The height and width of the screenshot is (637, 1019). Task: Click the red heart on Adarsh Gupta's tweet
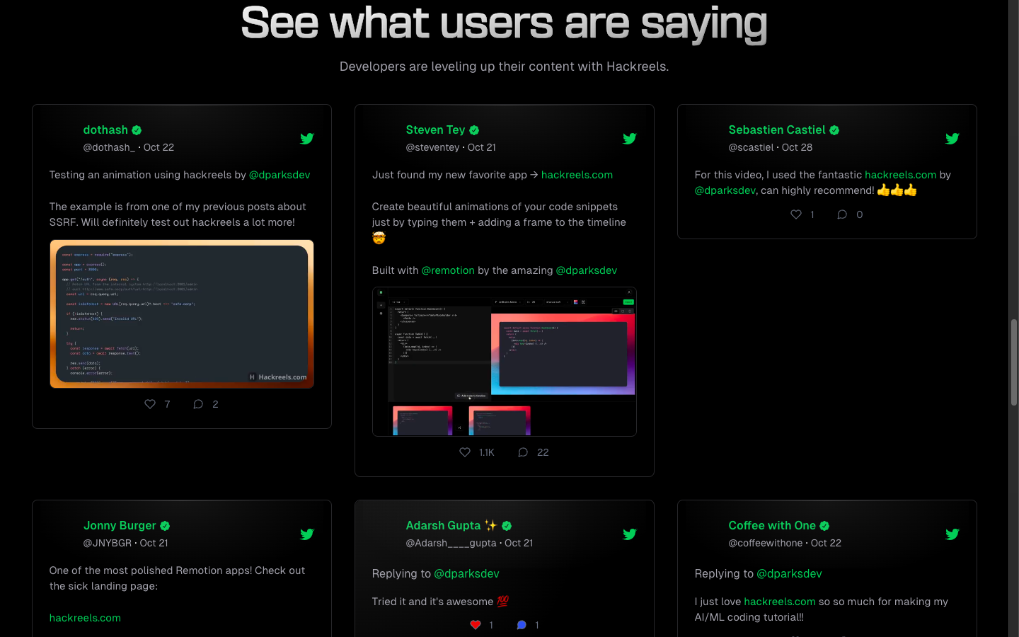click(476, 625)
